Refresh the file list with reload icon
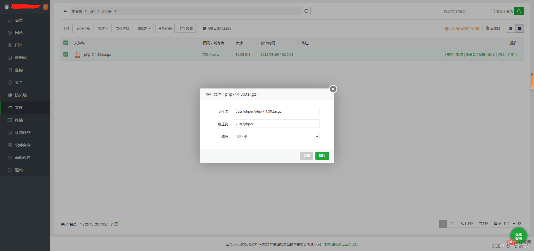The image size is (534, 251). 306,11
